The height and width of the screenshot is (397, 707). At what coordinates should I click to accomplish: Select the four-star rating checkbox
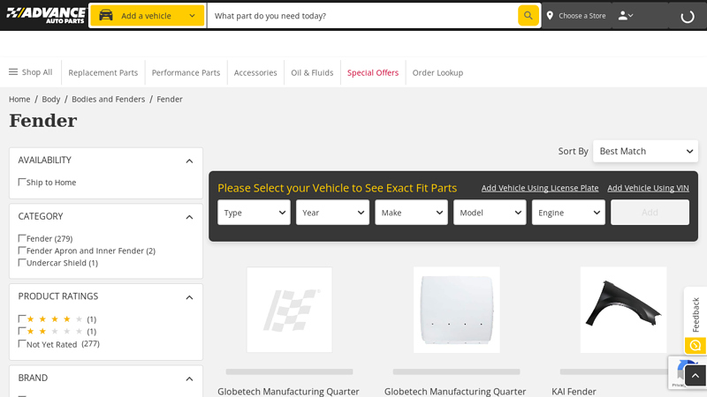[21, 318]
